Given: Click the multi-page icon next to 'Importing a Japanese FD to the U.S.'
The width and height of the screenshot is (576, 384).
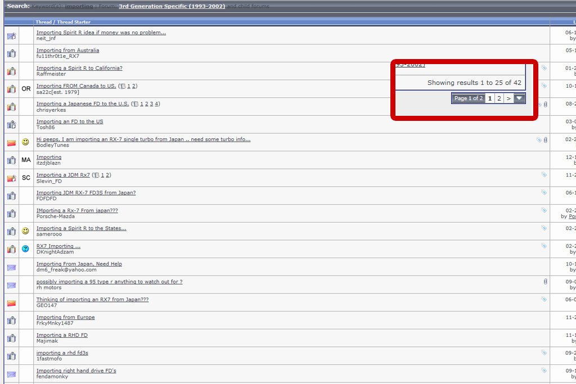Looking at the screenshot, I should [136, 104].
